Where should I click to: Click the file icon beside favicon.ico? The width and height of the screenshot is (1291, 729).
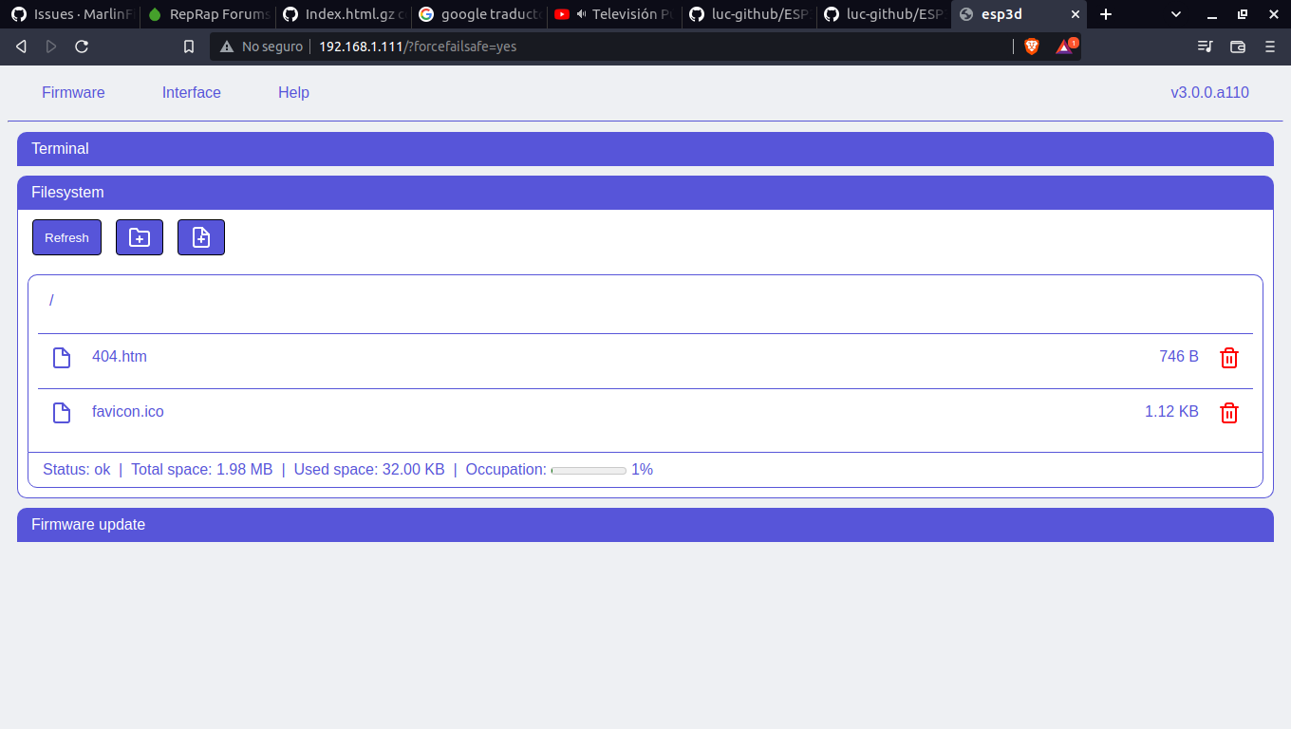click(62, 413)
